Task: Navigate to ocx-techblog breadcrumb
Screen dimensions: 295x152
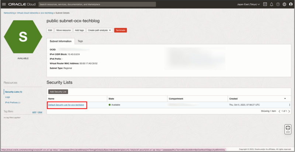Action: point(47,13)
